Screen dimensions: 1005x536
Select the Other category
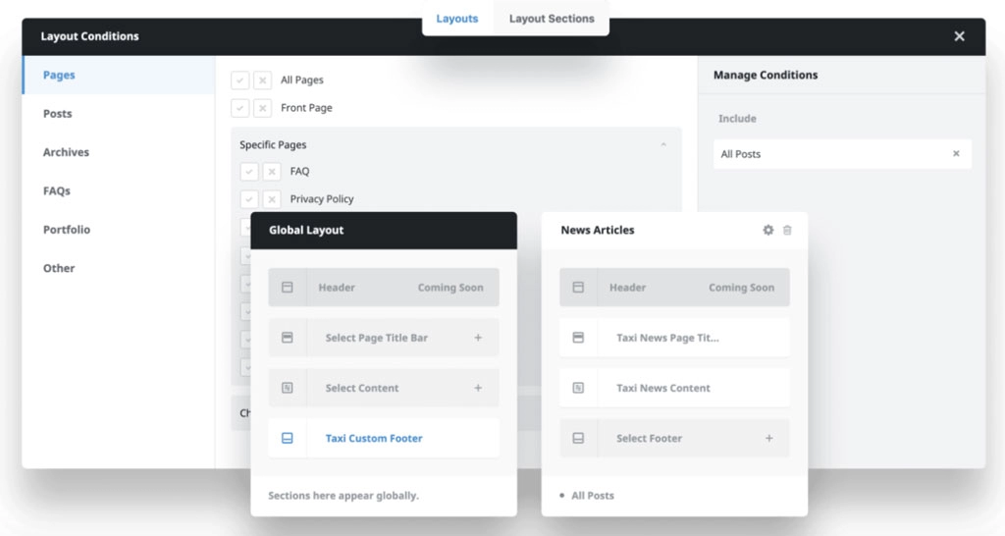[x=119, y=268]
